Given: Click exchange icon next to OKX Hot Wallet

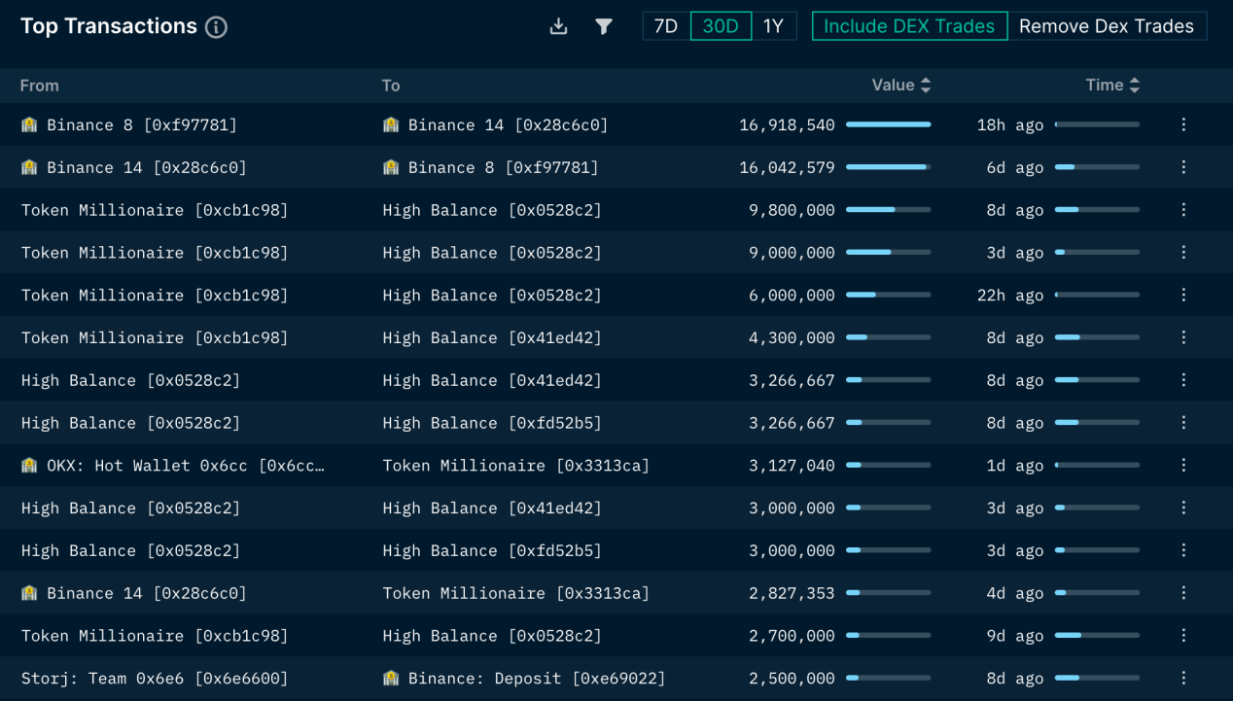Looking at the screenshot, I should coord(29,466).
